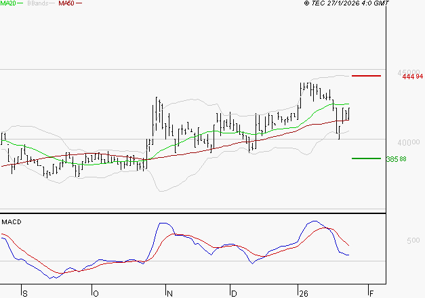The width and height of the screenshot is (425, 298).
Task: Select the F month marker on the time axis
Action: coord(371,294)
